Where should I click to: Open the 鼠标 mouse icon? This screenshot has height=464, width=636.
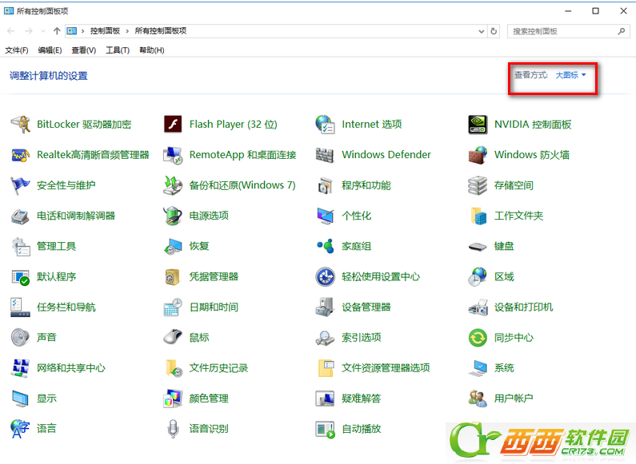click(x=173, y=338)
